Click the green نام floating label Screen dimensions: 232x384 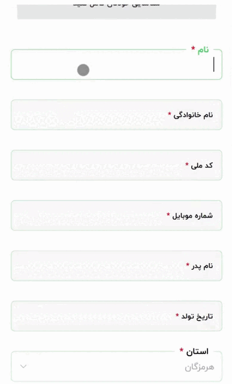pyautogui.click(x=203, y=50)
